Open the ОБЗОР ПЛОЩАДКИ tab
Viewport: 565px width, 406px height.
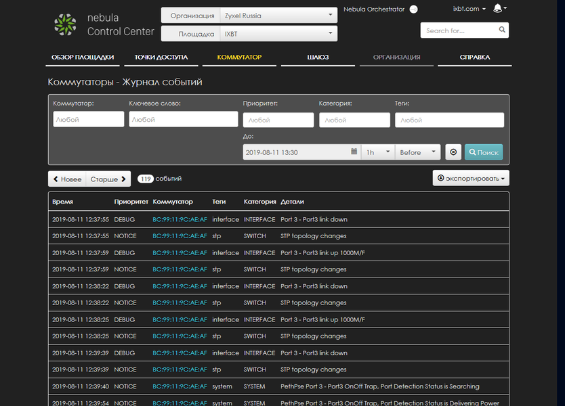(83, 58)
